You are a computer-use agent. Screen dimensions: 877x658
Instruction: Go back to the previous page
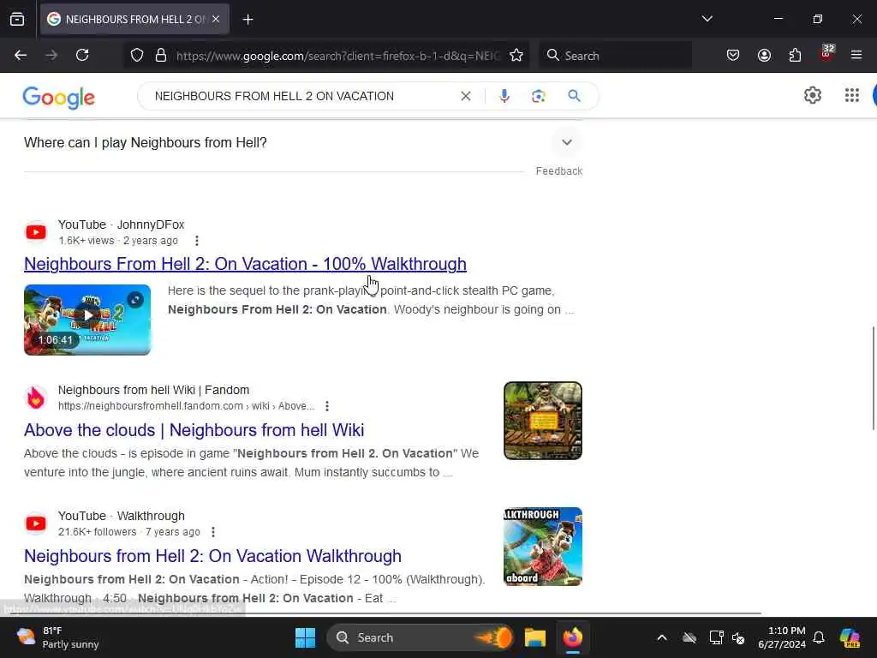[21, 55]
